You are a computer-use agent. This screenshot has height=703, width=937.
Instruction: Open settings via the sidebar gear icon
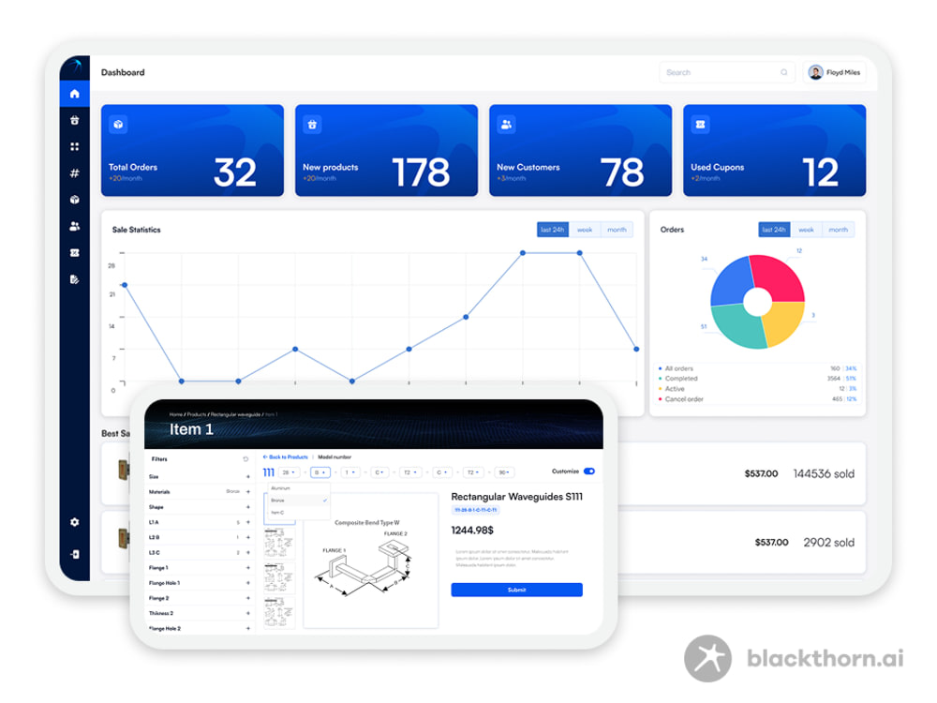75,522
